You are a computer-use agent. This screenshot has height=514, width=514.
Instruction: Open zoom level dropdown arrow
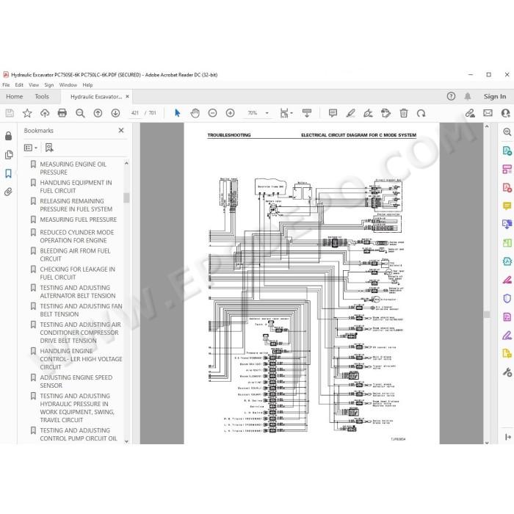pos(267,113)
